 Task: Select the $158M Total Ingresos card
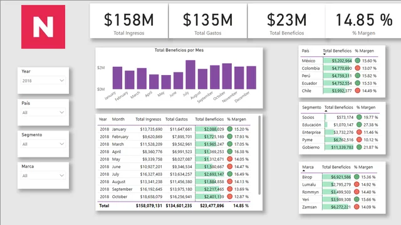(129, 21)
